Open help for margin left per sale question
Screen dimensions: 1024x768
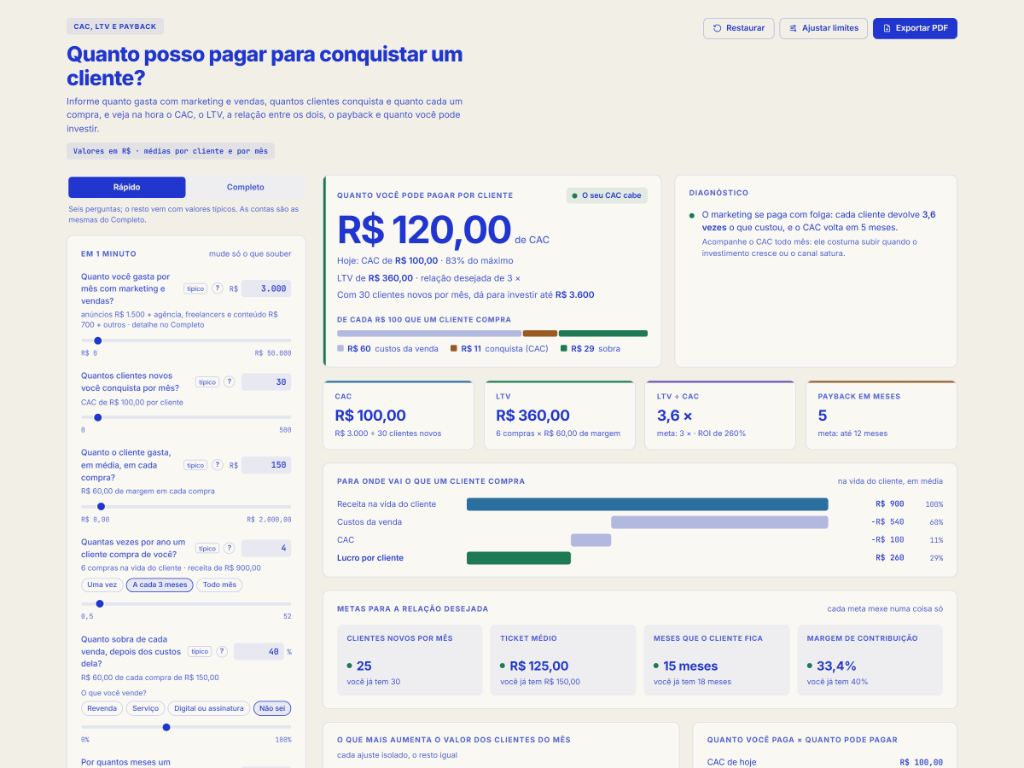(222, 651)
